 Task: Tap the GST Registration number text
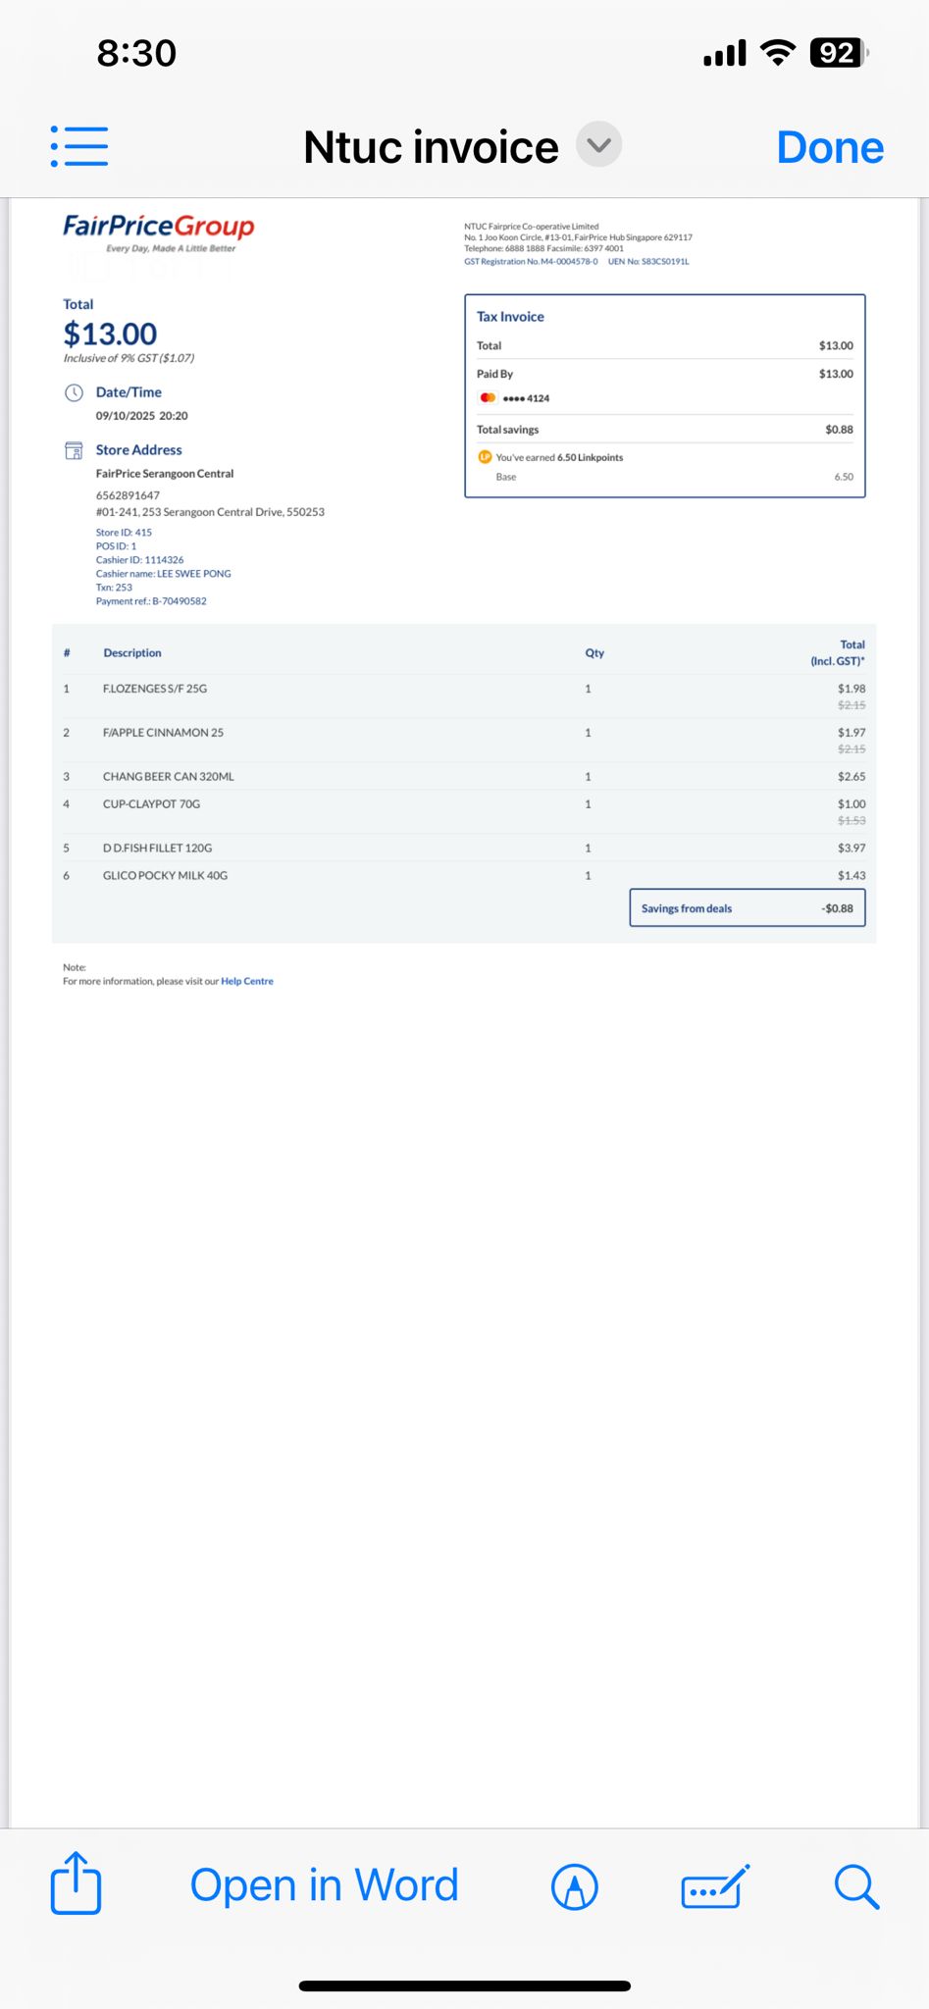click(531, 262)
